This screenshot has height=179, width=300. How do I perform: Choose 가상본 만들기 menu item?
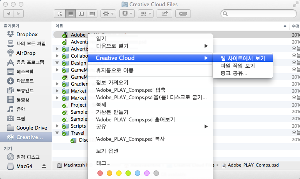point(150,112)
